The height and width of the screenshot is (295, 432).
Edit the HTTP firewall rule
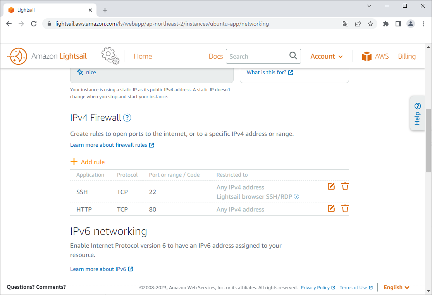click(331, 208)
